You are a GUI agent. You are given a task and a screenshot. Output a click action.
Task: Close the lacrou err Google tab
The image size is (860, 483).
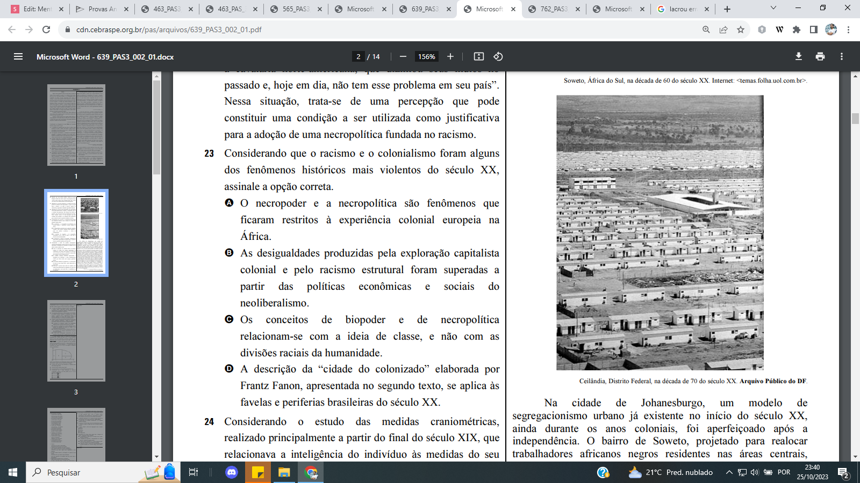coord(707,9)
